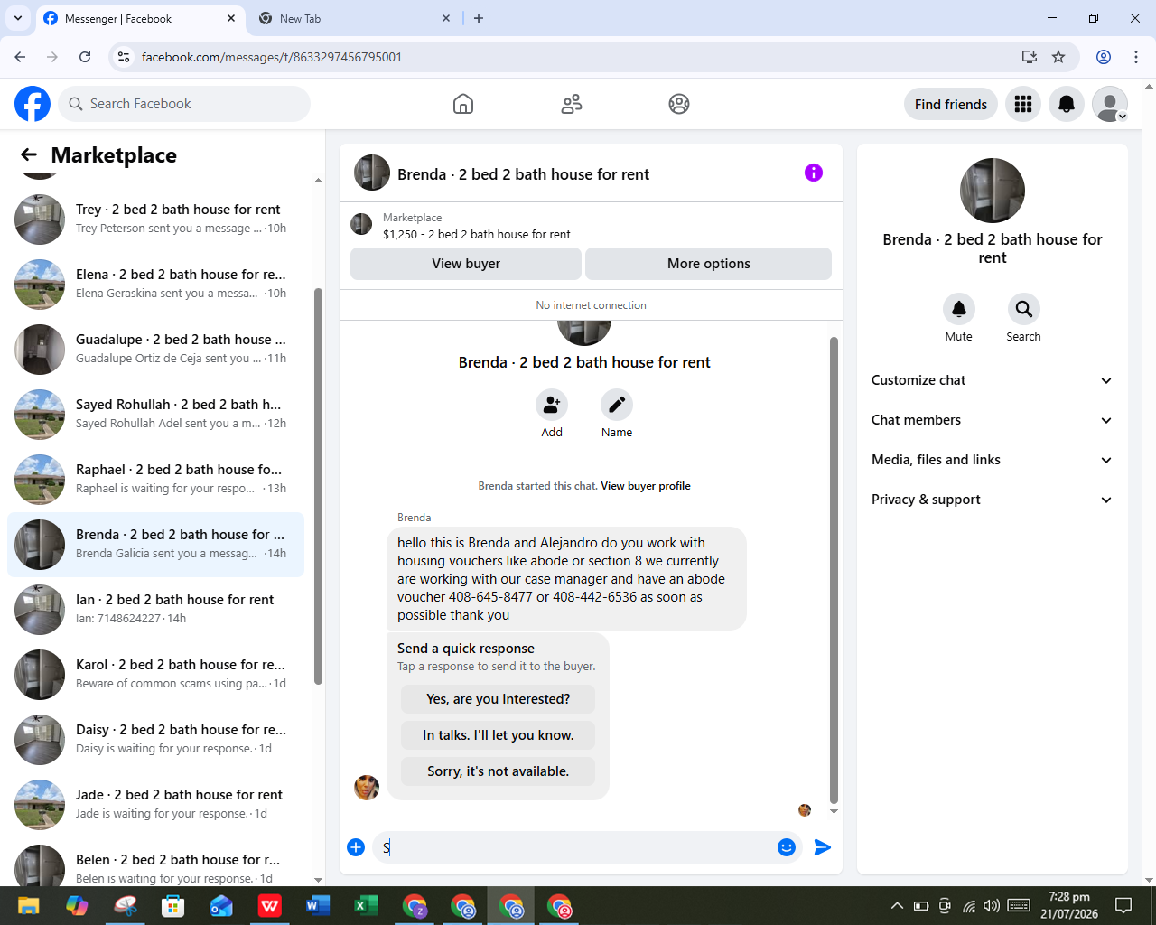Viewport: 1156px width, 925px height.
Task: Open Microsoft Store from taskbar
Action: click(x=172, y=906)
